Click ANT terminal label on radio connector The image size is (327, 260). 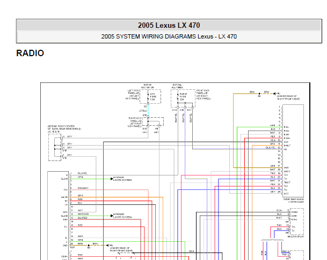(x=66, y=219)
